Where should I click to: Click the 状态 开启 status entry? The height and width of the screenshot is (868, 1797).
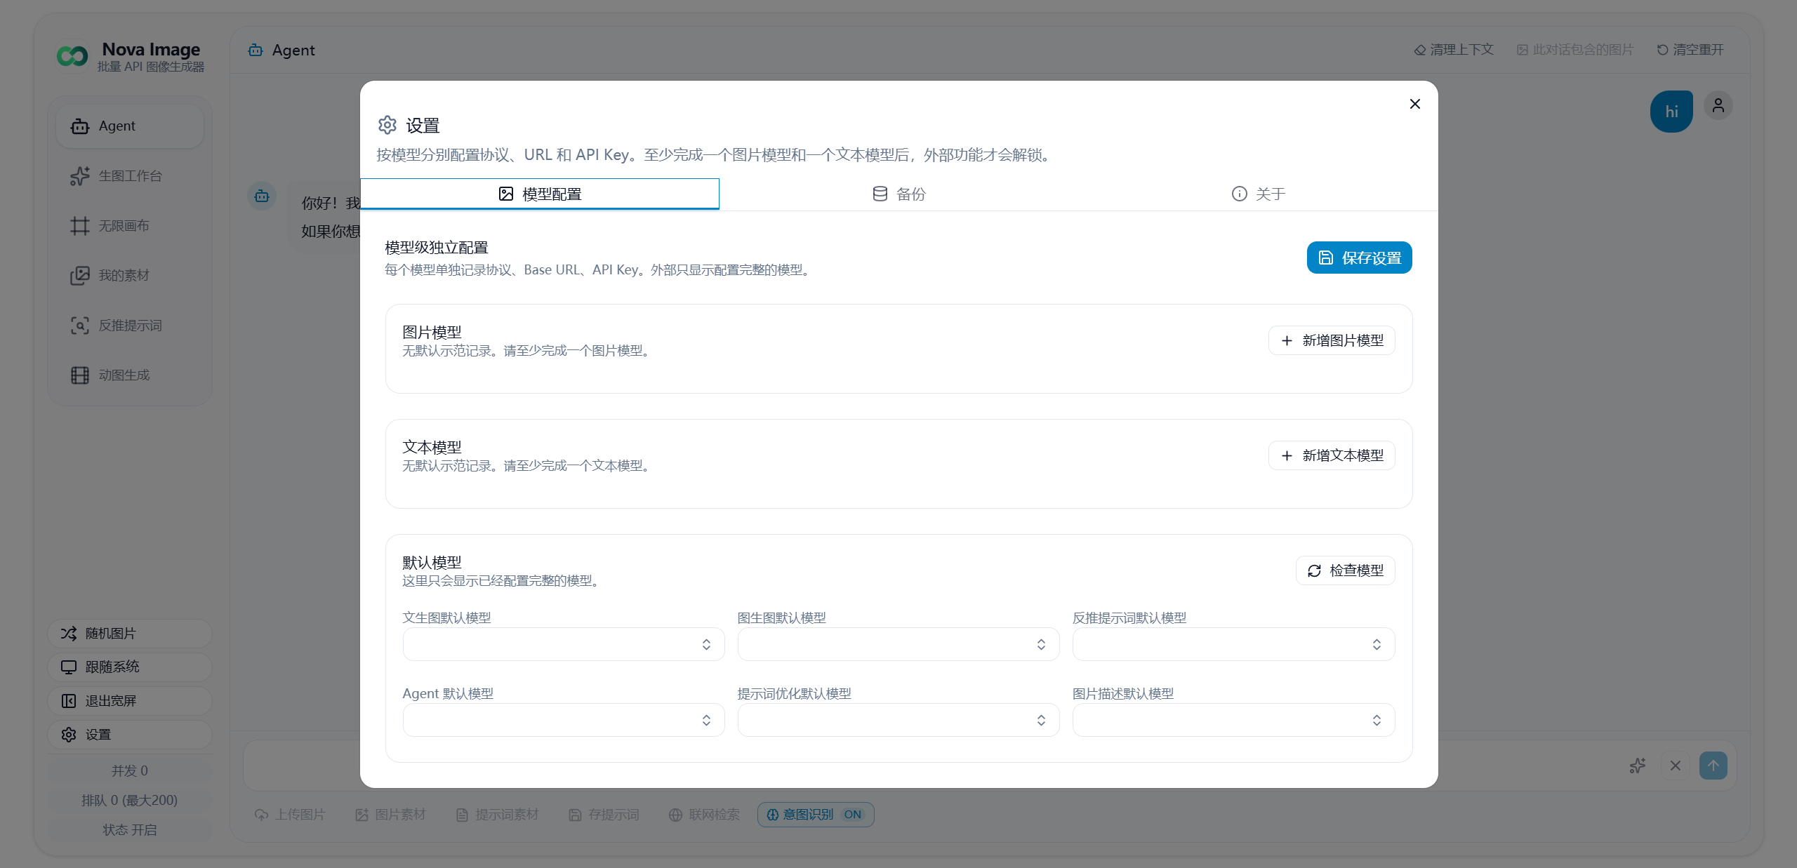click(x=130, y=829)
